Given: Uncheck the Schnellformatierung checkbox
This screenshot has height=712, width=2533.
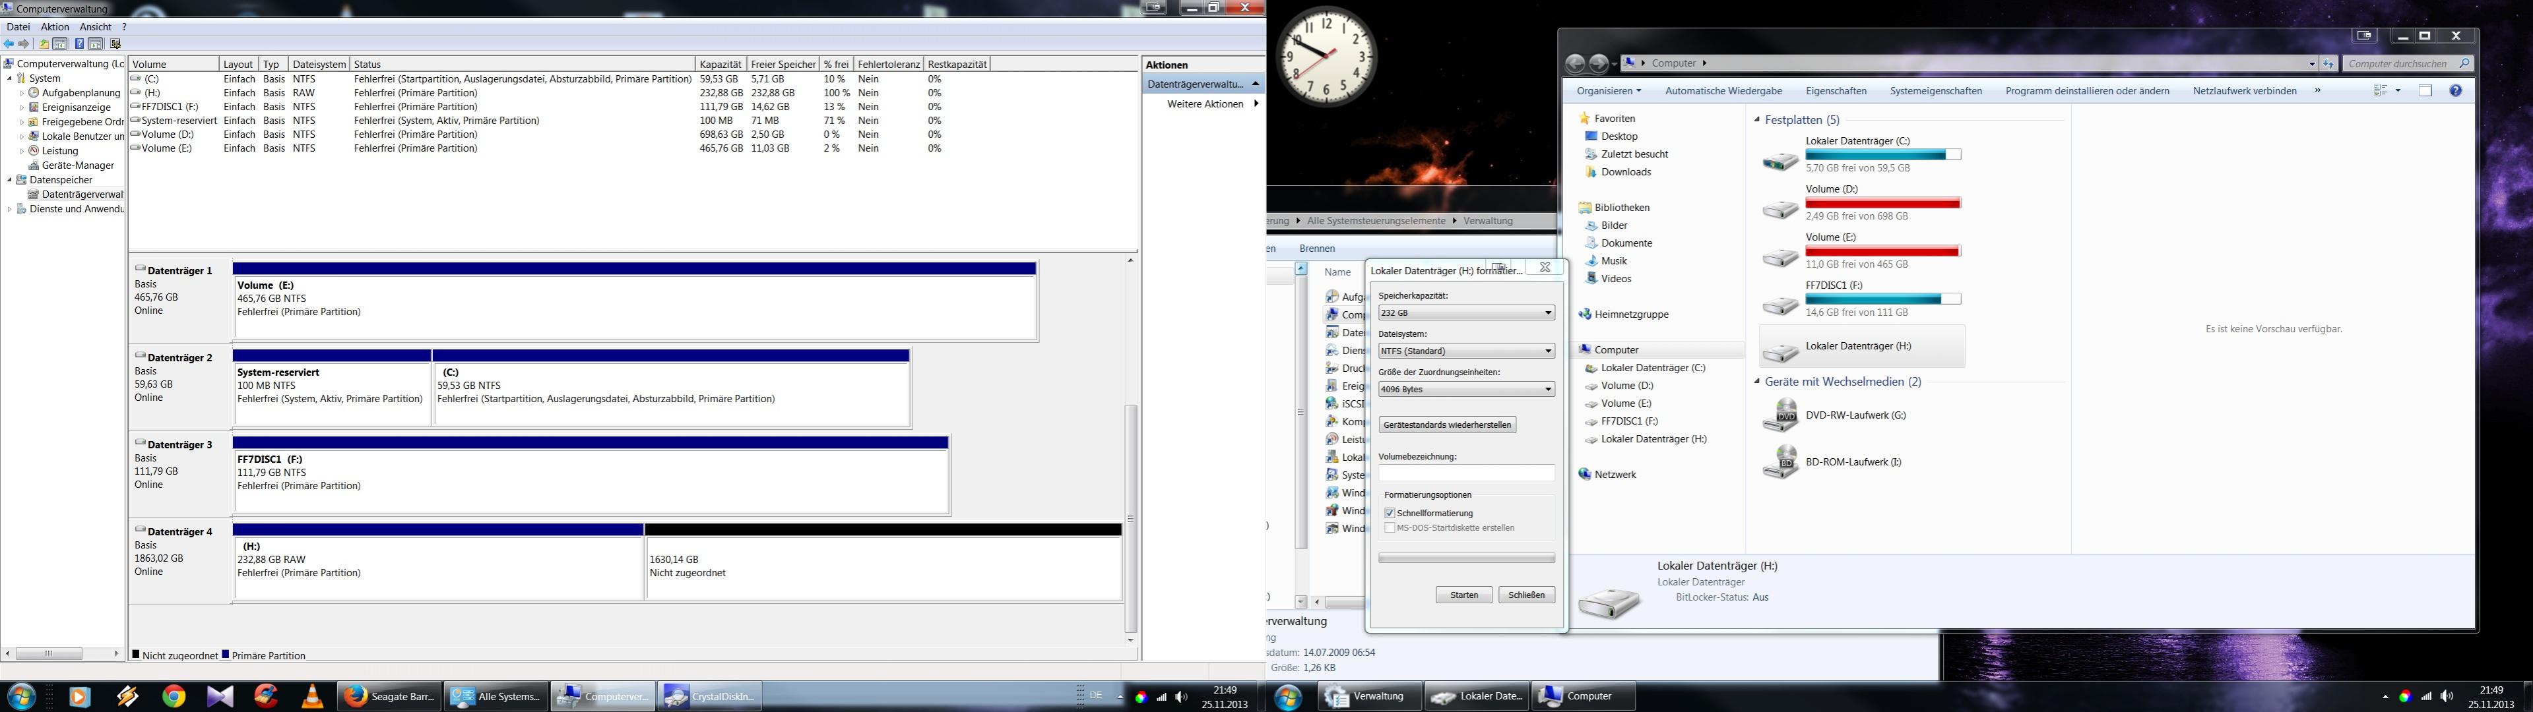Looking at the screenshot, I should click(x=1390, y=513).
